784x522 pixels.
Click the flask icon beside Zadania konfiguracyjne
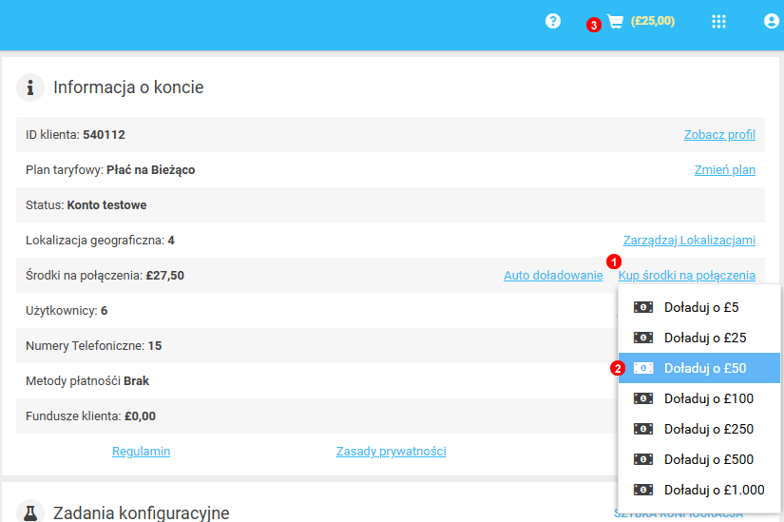(31, 512)
